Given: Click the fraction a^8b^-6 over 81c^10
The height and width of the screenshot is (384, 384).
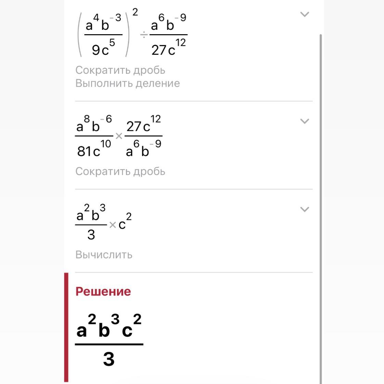Looking at the screenshot, I should click(94, 136).
